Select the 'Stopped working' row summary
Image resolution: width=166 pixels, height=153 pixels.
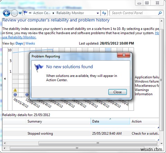pos(40,134)
